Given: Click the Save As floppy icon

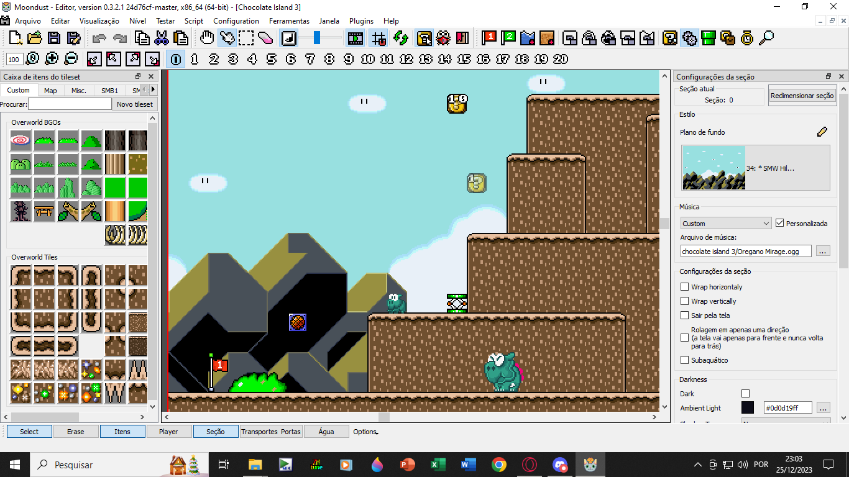Looking at the screenshot, I should pyautogui.click(x=73, y=38).
